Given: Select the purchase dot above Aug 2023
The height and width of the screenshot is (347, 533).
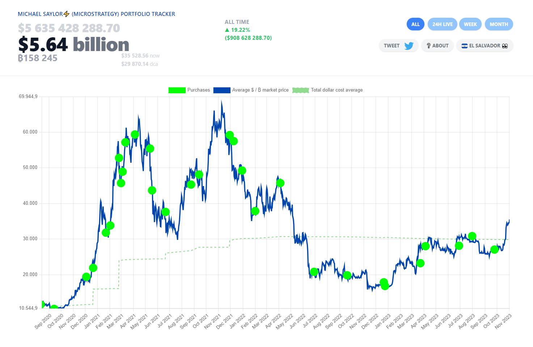Looking at the screenshot, I should (472, 236).
